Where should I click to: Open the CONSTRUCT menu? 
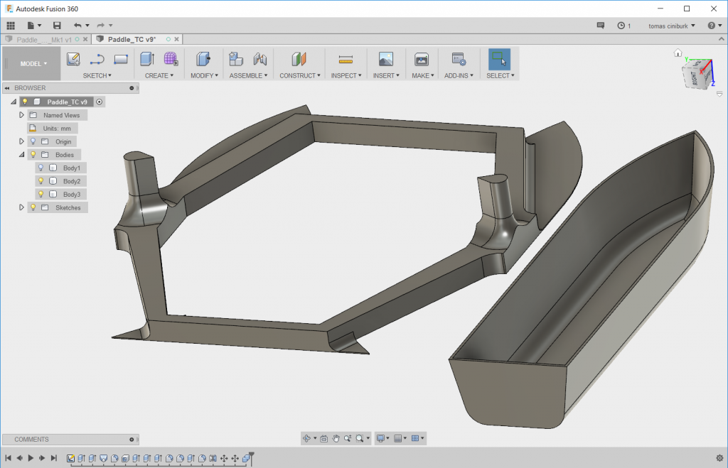pos(299,75)
